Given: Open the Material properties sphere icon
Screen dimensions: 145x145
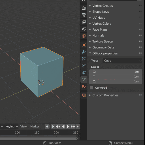Looking at the screenshot, I should (84, 86).
